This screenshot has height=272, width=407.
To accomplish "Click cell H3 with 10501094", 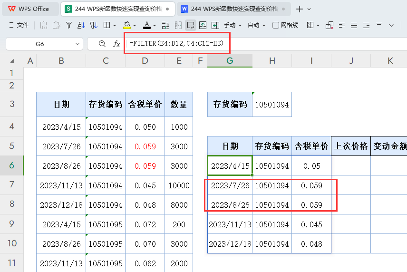I will (272, 104).
